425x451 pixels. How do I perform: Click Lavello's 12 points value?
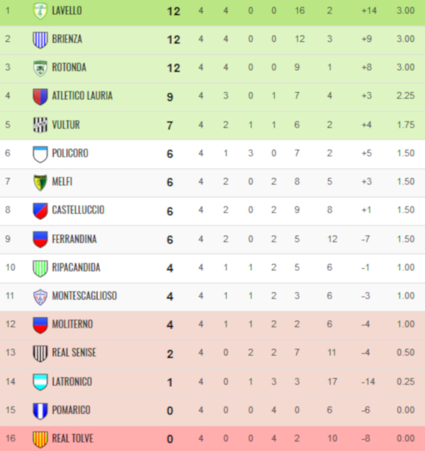(x=174, y=11)
